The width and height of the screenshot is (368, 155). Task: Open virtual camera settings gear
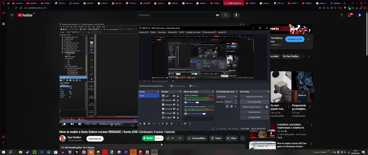[x=267, y=107]
